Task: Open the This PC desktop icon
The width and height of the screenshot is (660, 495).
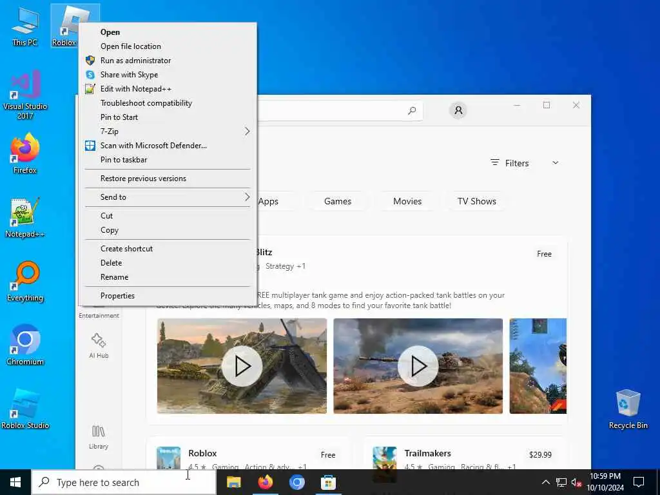Action: point(25,27)
